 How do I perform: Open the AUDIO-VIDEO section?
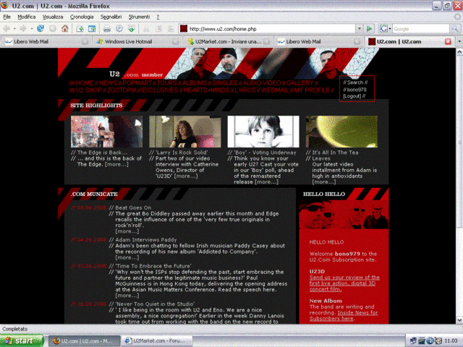tap(262, 83)
